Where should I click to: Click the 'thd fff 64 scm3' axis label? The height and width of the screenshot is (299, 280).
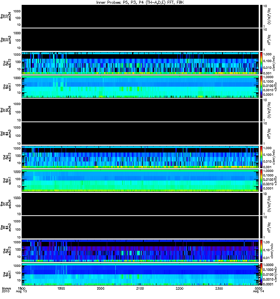pos(6,133)
